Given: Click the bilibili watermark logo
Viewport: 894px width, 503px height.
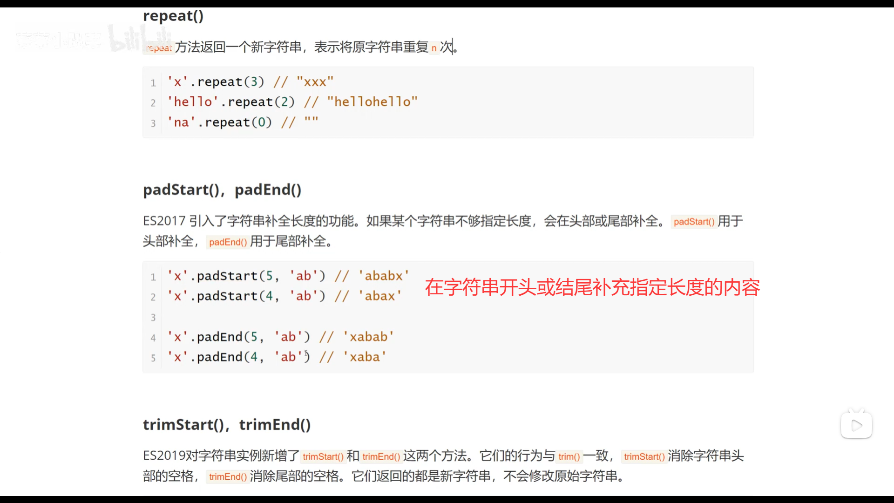Looking at the screenshot, I should (135, 38).
